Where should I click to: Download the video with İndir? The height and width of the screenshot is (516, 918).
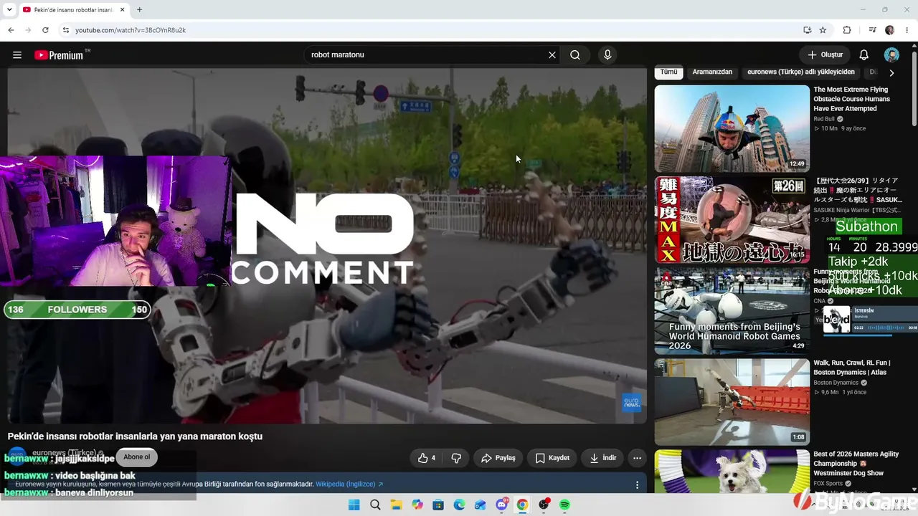click(x=602, y=458)
